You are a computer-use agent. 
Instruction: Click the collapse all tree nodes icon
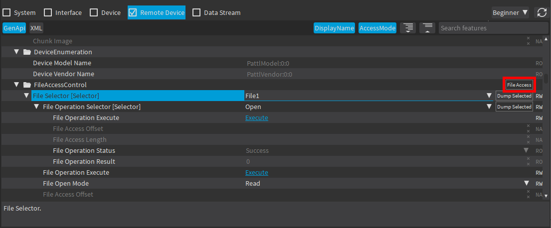click(x=426, y=28)
